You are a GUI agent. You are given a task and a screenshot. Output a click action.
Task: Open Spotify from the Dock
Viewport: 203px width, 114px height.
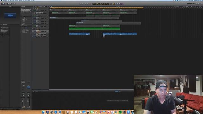tap(120, 112)
